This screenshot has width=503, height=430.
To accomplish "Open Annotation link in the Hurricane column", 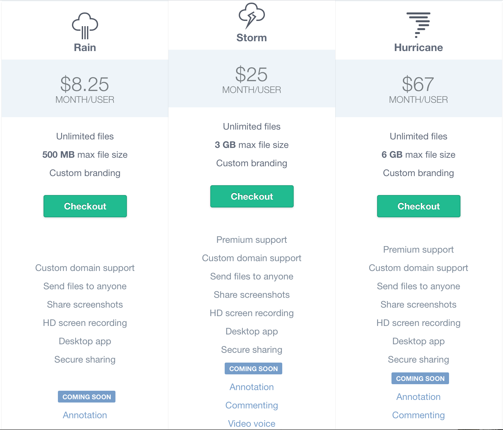I will (x=419, y=397).
